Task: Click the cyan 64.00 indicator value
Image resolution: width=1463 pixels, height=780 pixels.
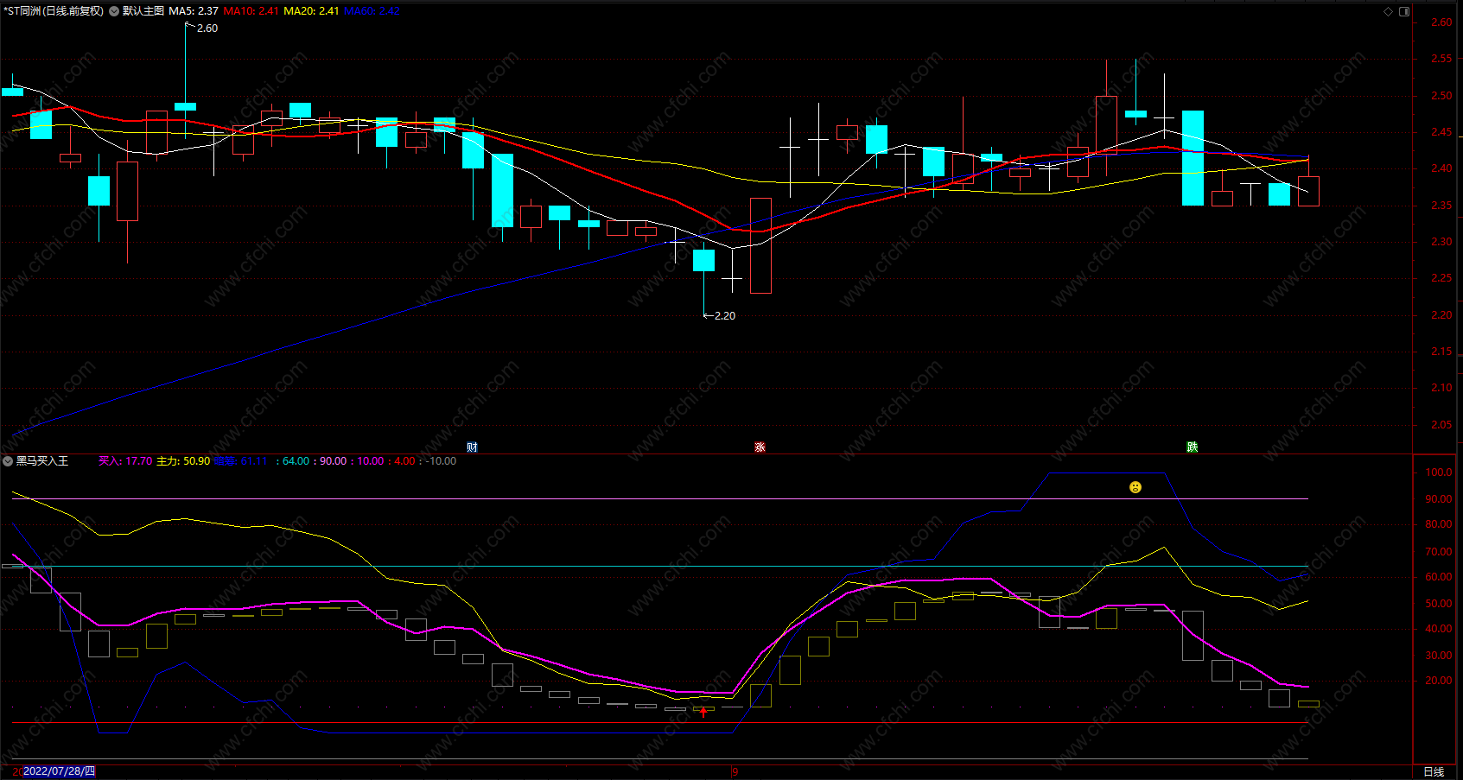Action: tap(296, 461)
